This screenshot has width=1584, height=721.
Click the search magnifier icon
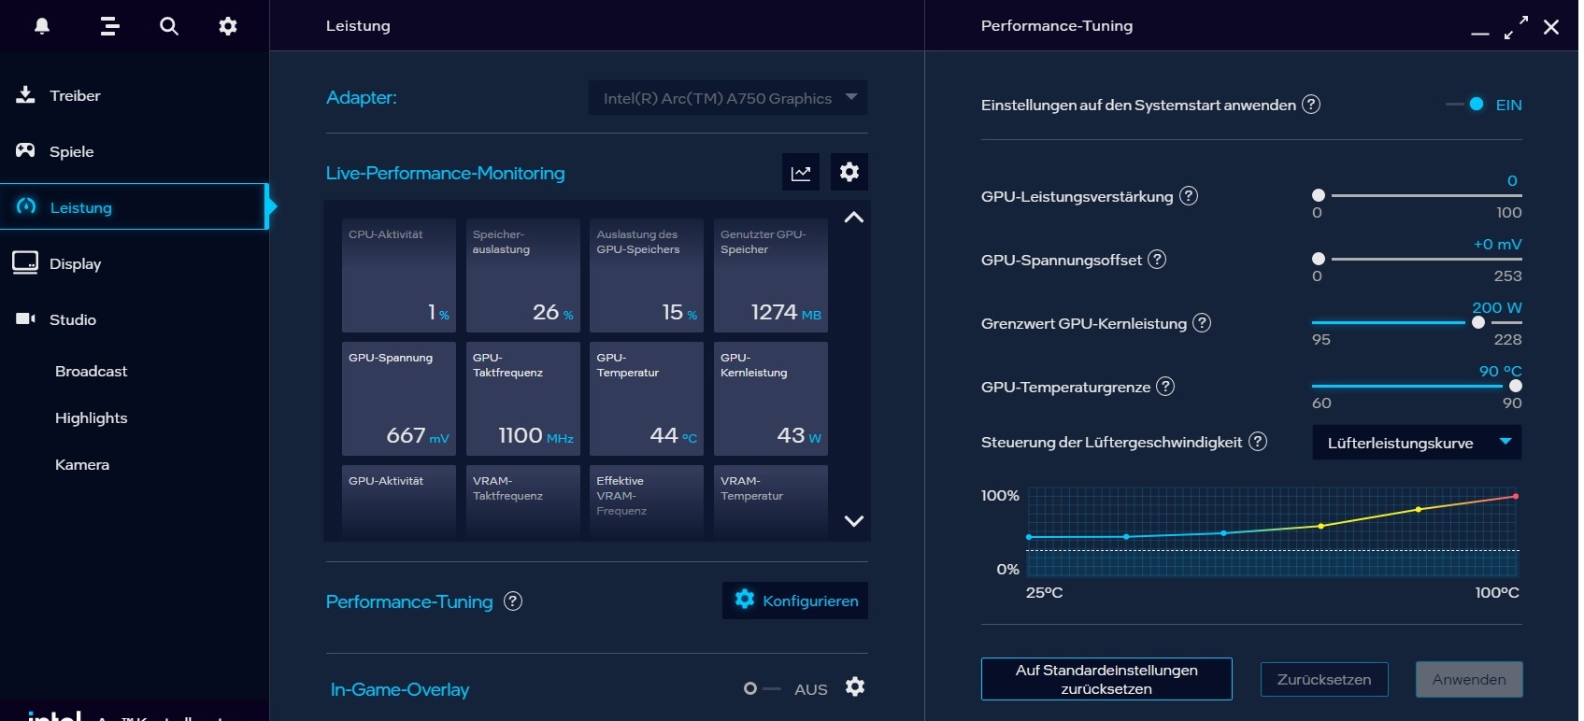[x=169, y=26]
